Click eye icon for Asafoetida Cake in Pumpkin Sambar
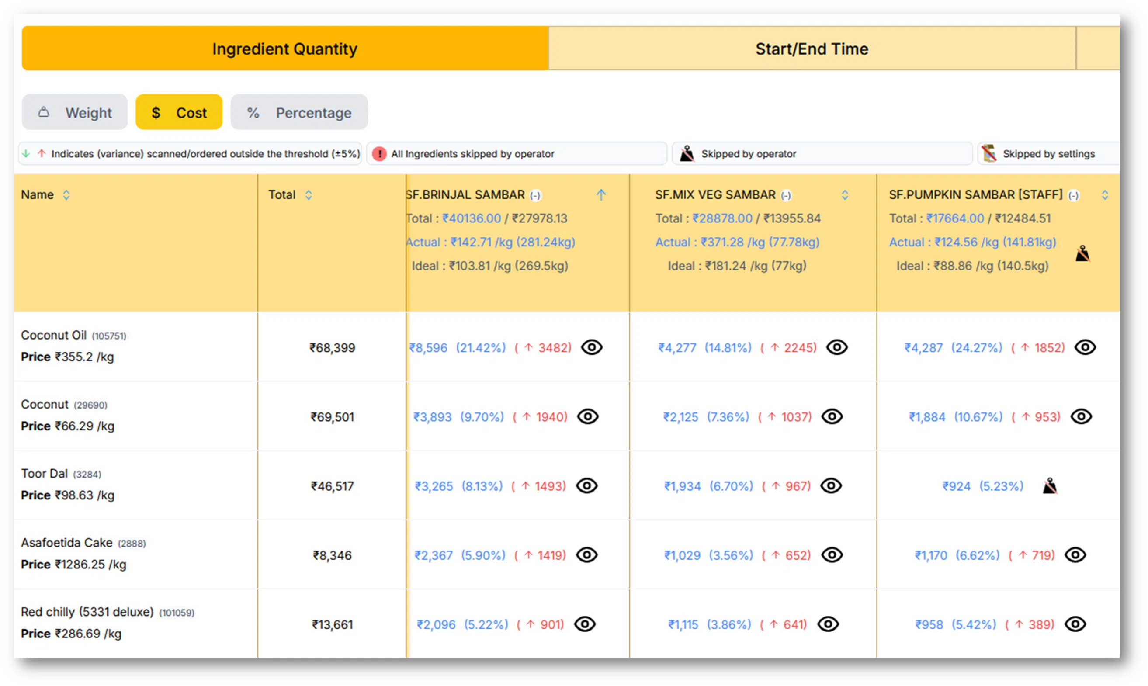1148x686 pixels. [1075, 555]
